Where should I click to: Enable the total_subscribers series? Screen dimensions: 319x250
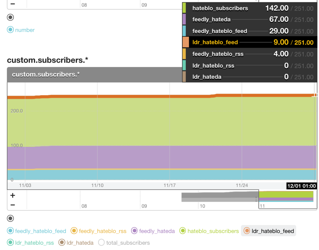124,243
